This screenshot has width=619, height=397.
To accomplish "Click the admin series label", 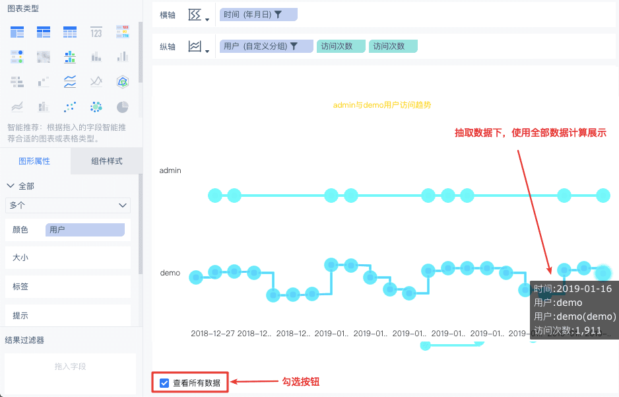I will pos(170,170).
